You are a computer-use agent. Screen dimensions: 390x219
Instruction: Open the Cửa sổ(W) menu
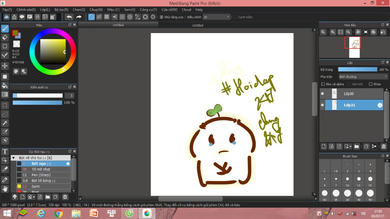[169, 10]
